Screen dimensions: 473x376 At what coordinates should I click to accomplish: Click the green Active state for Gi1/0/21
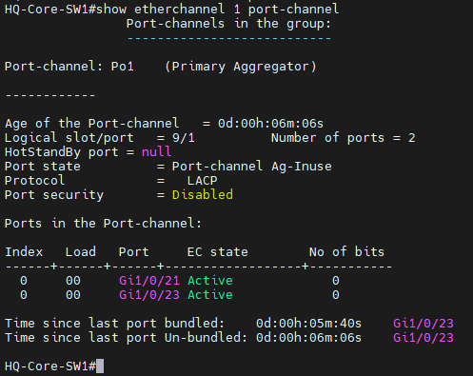click(x=210, y=281)
